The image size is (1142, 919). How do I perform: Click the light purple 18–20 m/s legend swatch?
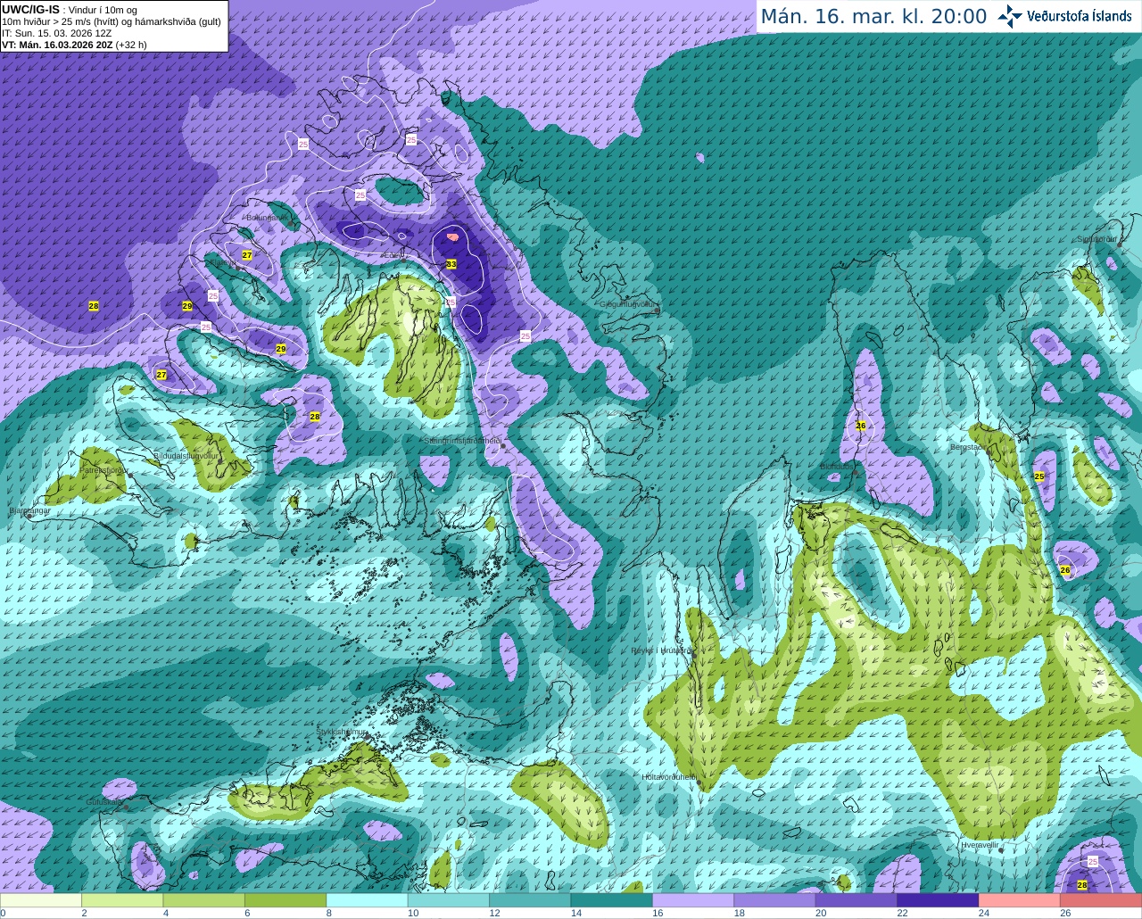coord(774,900)
